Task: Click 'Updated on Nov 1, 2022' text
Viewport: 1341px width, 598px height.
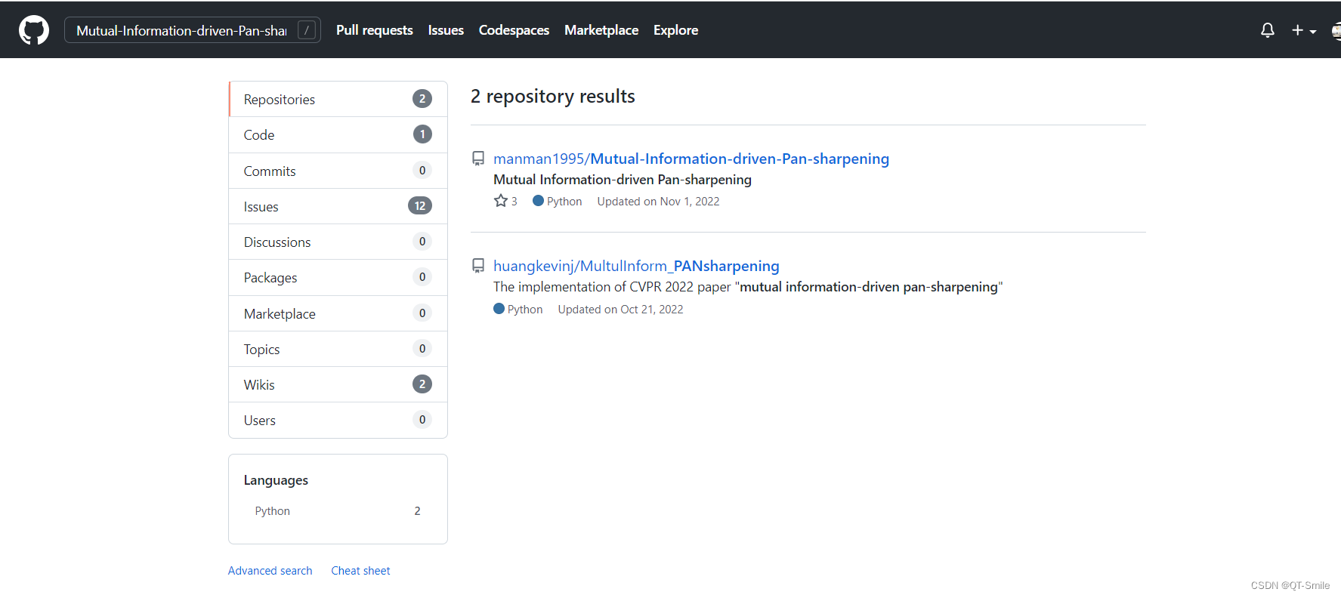Action: tap(658, 202)
